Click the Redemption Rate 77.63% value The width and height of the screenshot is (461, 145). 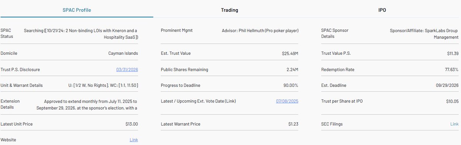[x=451, y=70]
